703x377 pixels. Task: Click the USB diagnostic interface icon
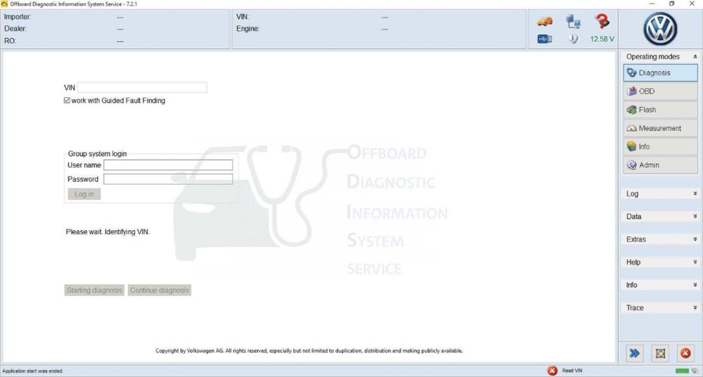pos(545,39)
